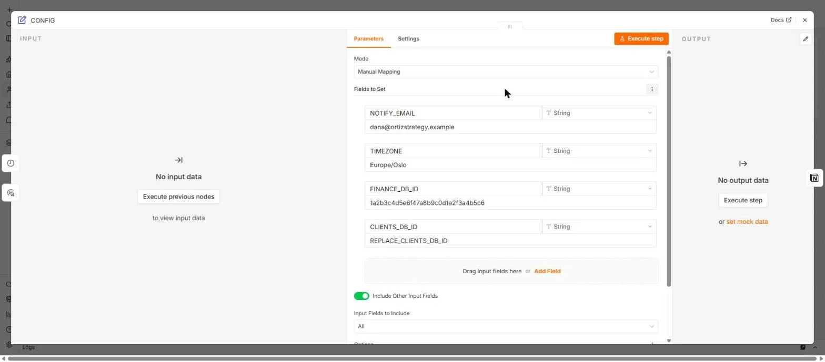Open Docs external link
Image resolution: width=825 pixels, height=362 pixels.
tap(781, 20)
